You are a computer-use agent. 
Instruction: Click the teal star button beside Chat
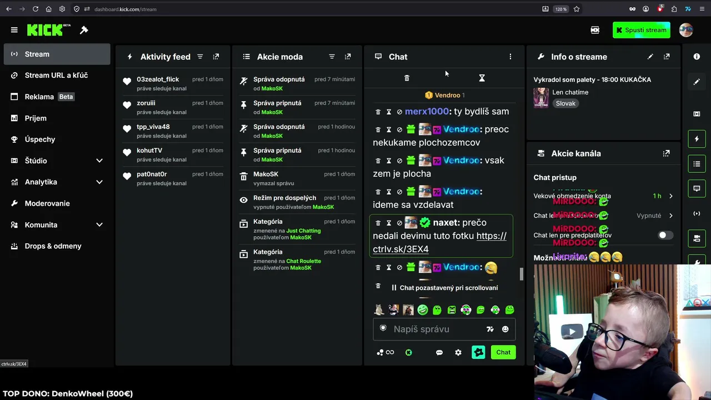click(478, 352)
